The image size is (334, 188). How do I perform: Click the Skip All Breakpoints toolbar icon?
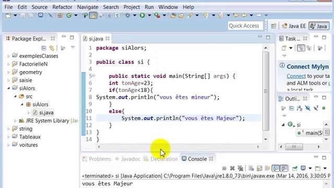click(x=50, y=15)
